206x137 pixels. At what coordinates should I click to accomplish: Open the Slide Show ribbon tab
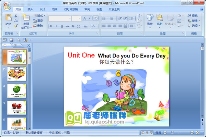click(71, 9)
